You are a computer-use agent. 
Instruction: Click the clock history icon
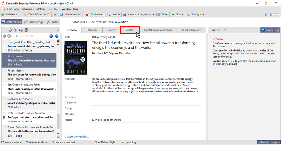[x=9, y=36]
